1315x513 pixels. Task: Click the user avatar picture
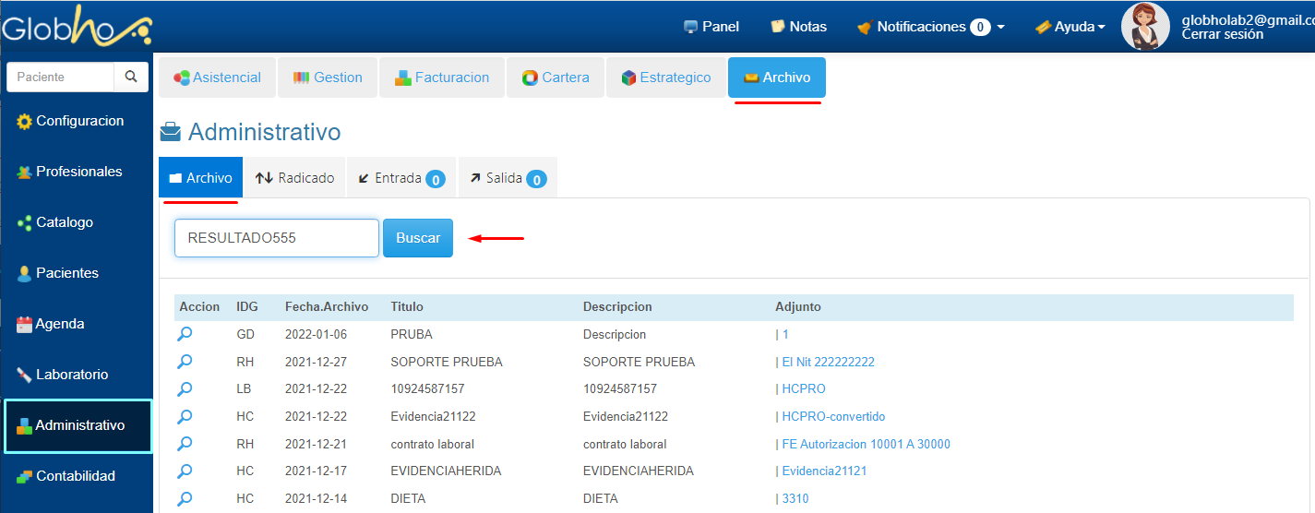[x=1145, y=27]
